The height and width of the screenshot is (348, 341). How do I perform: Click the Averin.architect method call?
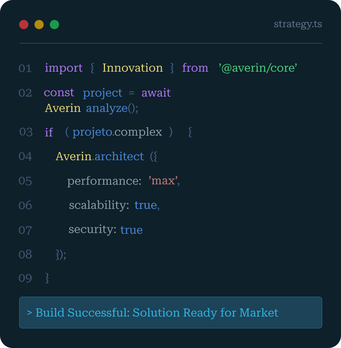[100, 156]
